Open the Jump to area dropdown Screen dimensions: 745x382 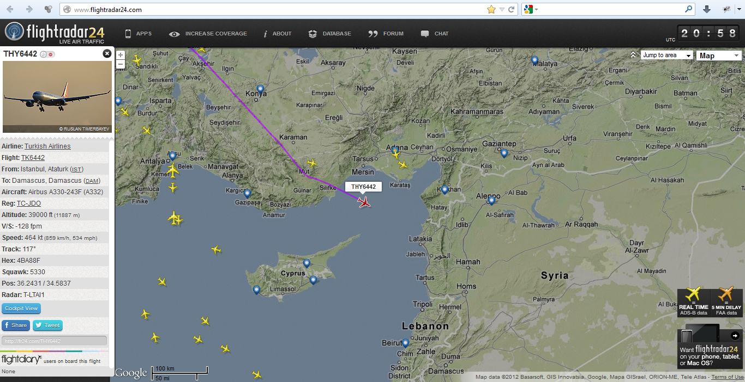point(666,55)
